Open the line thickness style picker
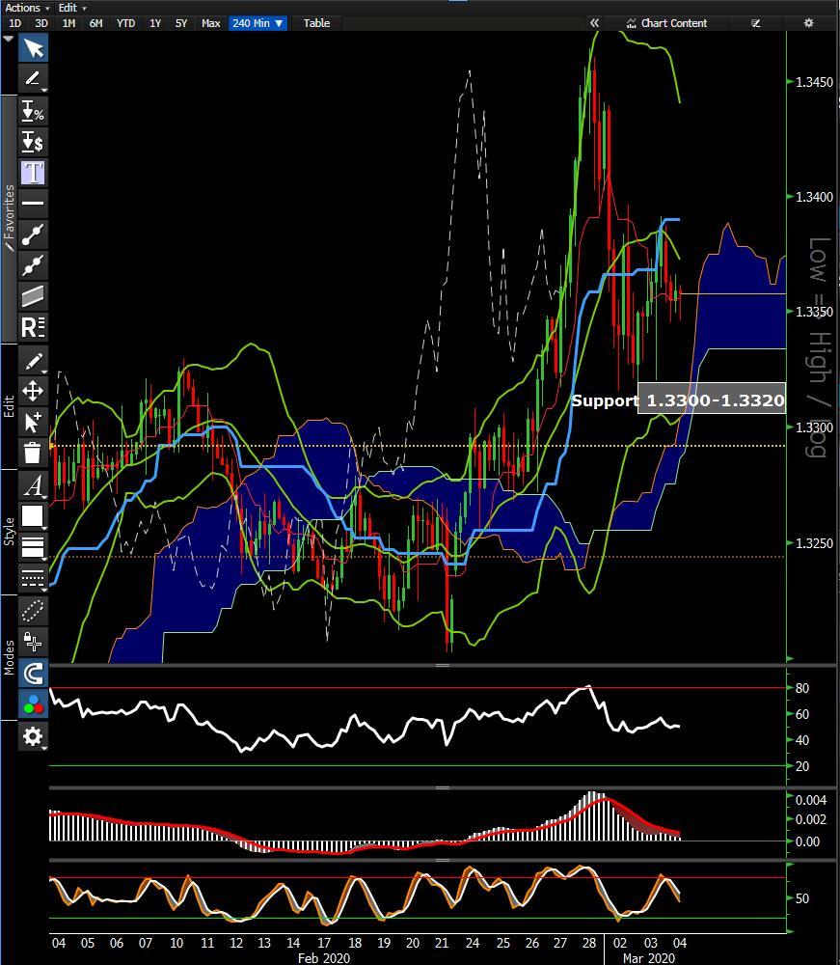Screen dimensions: 840x965 (x=33, y=546)
